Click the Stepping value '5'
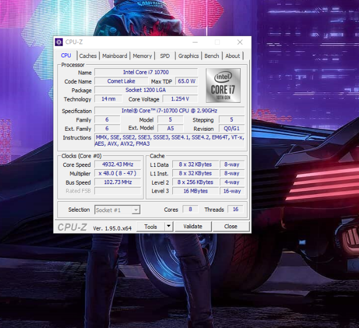 tap(231, 119)
